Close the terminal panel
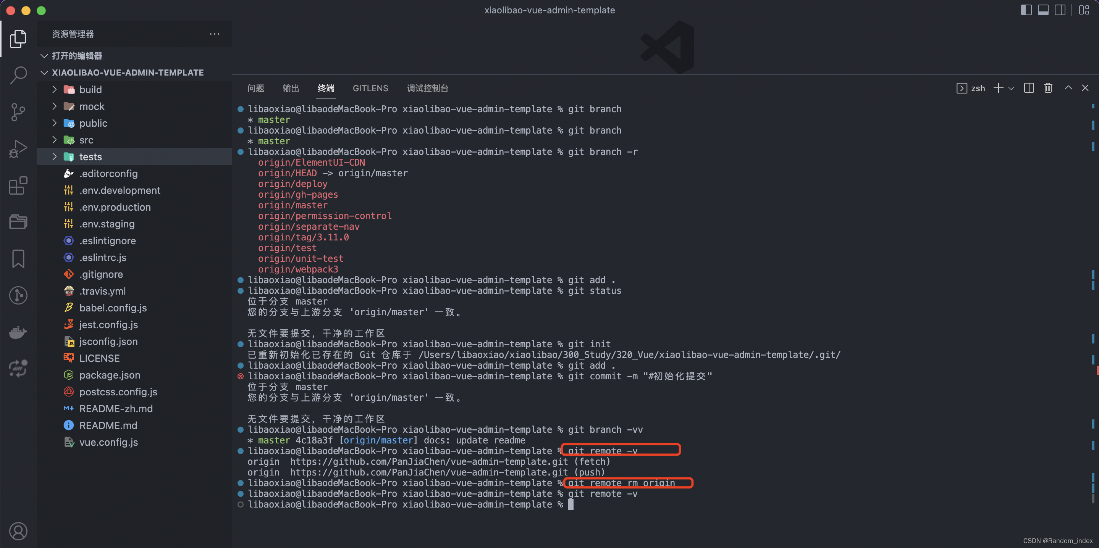Image resolution: width=1099 pixels, height=548 pixels. point(1085,88)
